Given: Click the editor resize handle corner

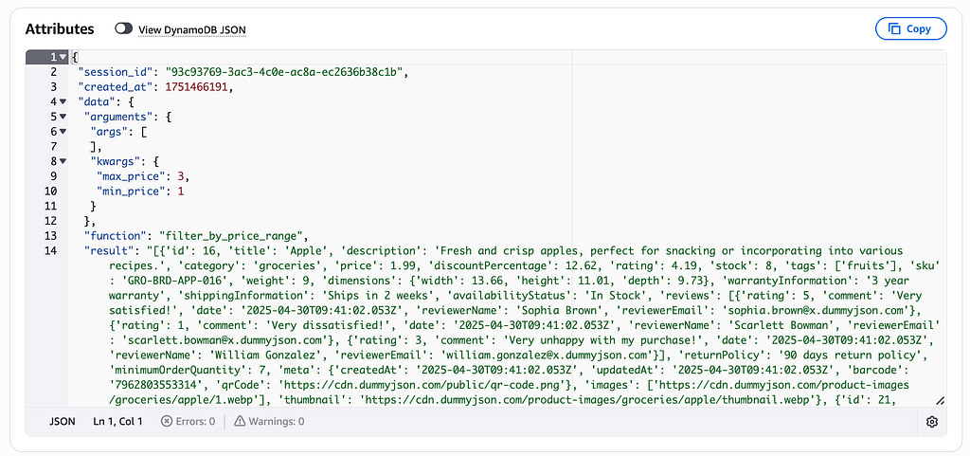Looking at the screenshot, I should 941,401.
